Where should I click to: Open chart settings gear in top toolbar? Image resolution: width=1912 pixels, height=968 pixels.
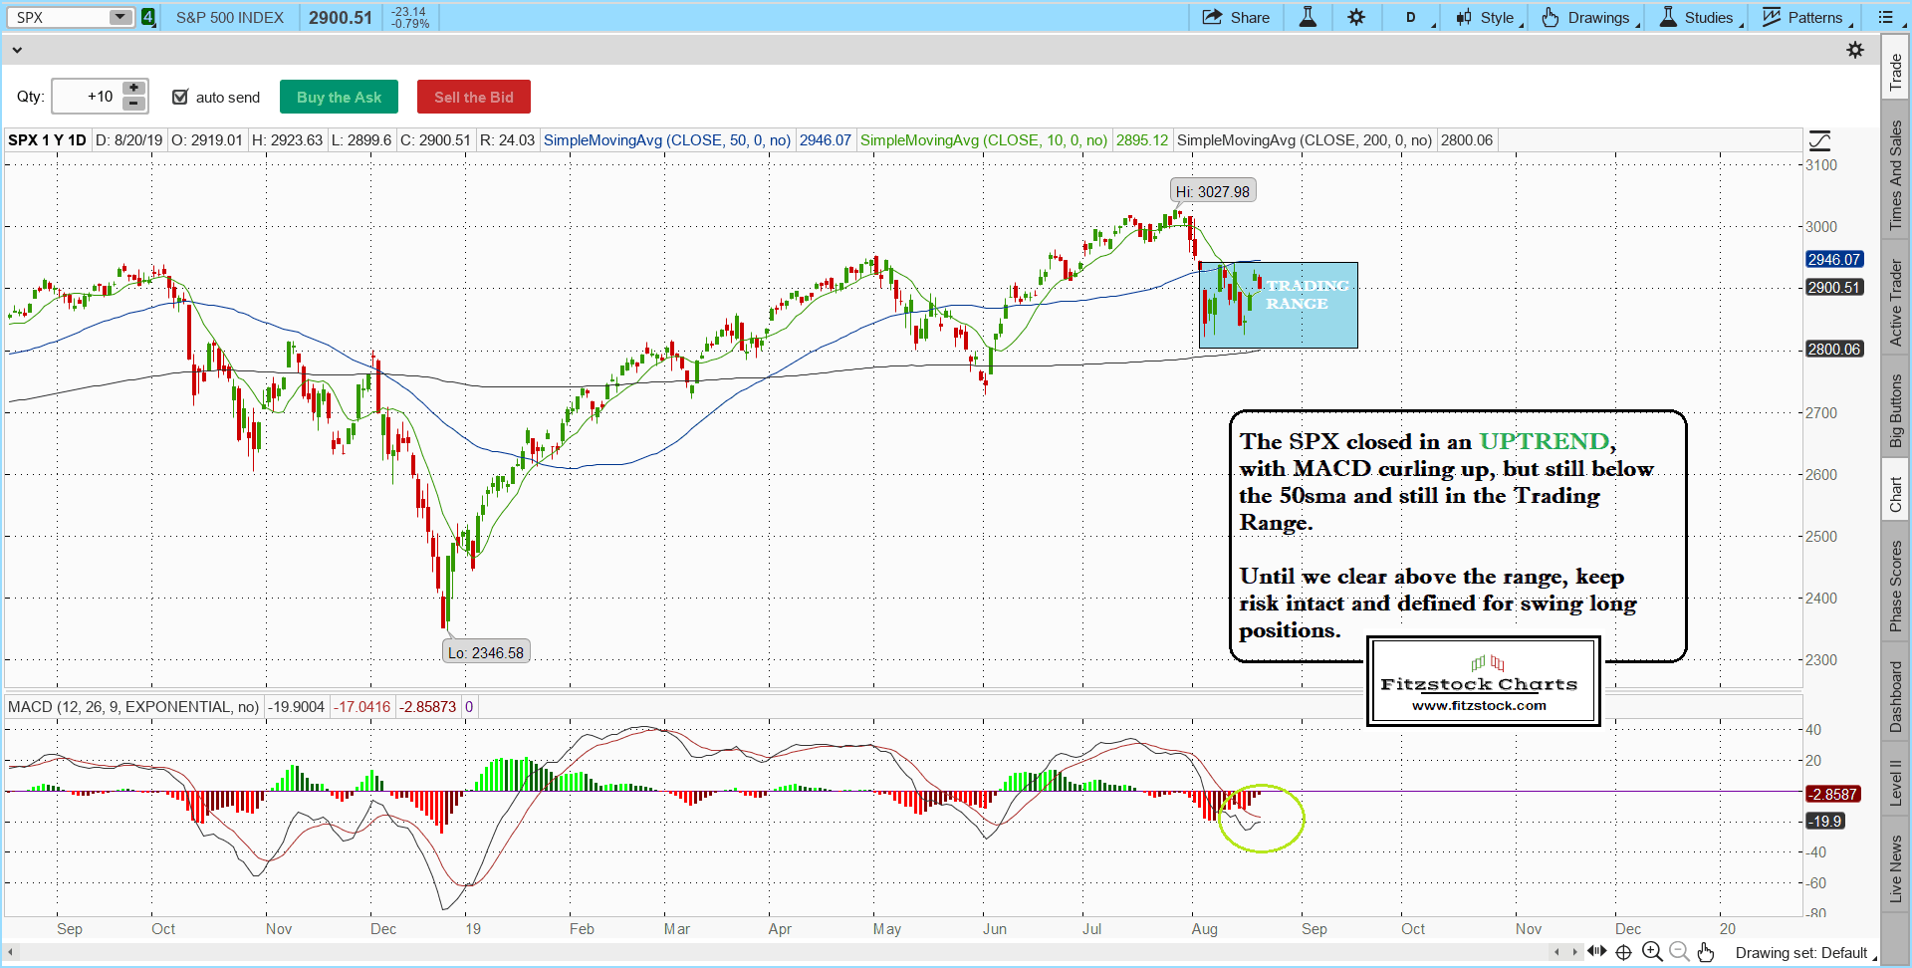pos(1356,17)
